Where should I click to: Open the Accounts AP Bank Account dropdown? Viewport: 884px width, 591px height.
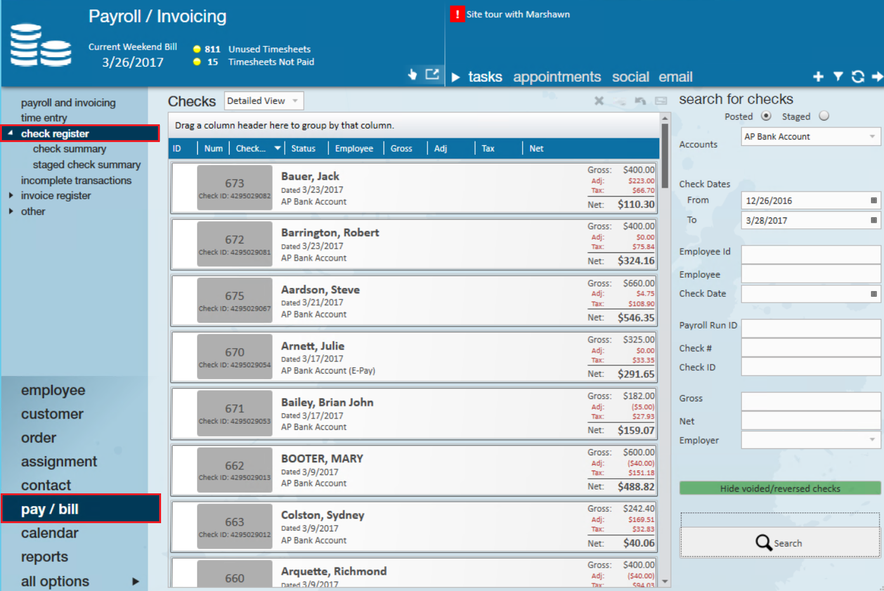click(x=810, y=136)
